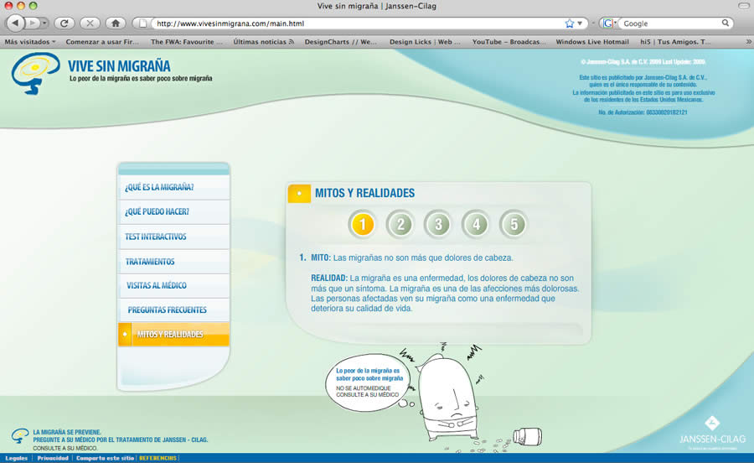Viewport: 754px width, 463px height.
Task: Open the YouTube - Broadcas... bookmark
Action: [x=509, y=42]
